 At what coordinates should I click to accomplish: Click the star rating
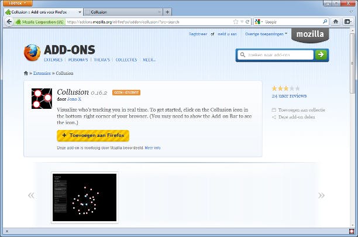(x=285, y=88)
